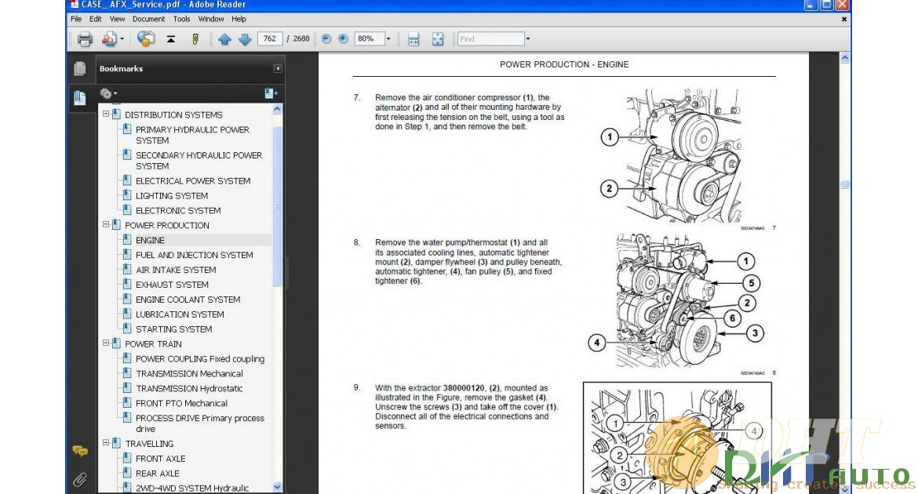Click the Print icon in the toolbar
Viewport: 918px width, 494px height.
point(85,39)
